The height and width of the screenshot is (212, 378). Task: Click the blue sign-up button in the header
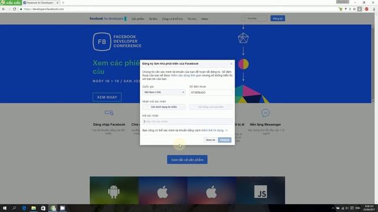pyautogui.click(x=278, y=18)
